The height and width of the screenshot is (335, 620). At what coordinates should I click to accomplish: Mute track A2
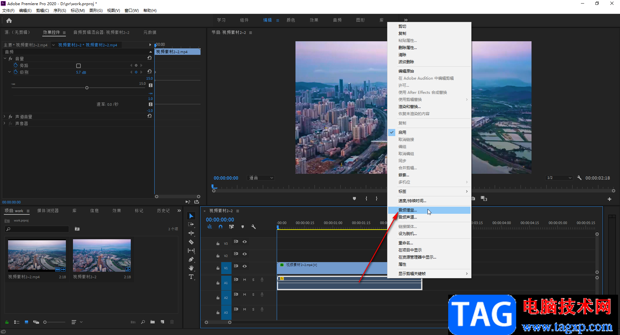point(244,294)
